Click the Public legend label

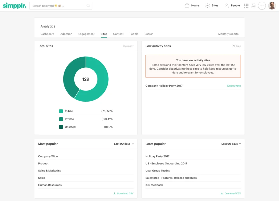tap(69, 111)
